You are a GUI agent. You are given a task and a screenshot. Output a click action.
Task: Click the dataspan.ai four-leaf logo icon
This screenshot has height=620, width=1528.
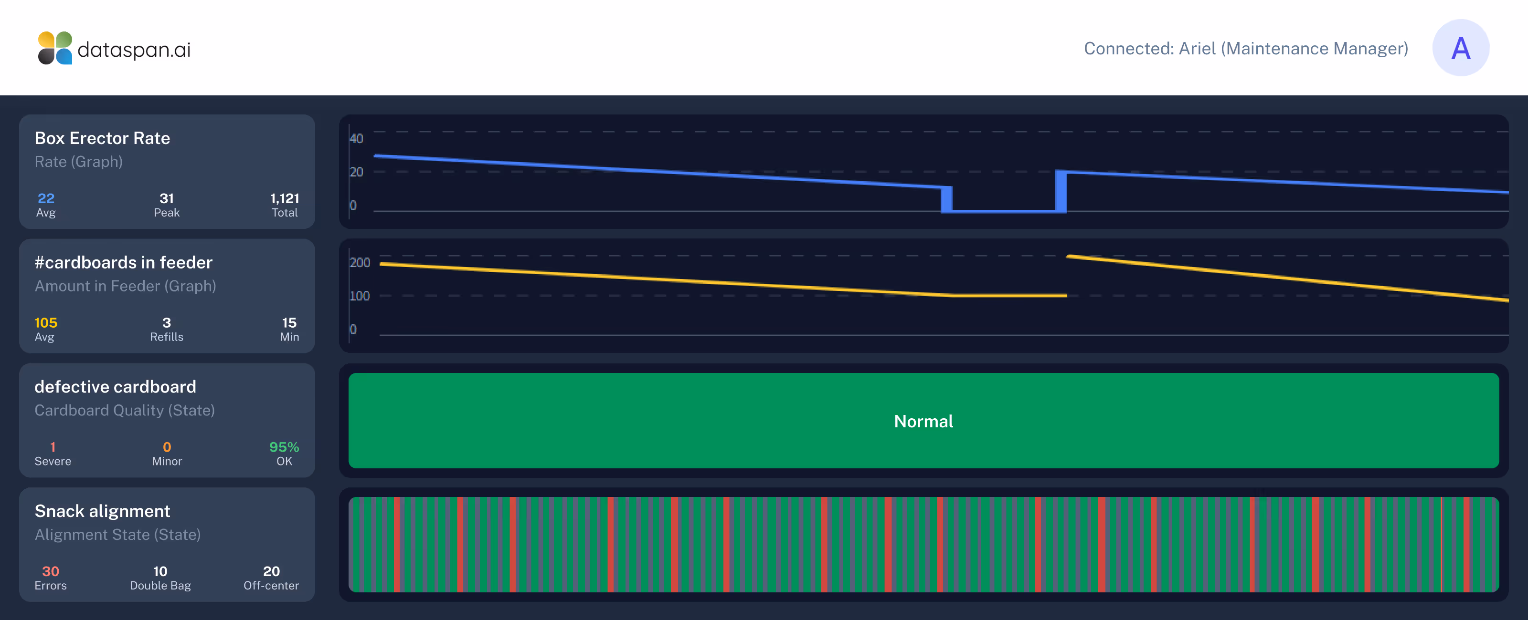tap(55, 48)
